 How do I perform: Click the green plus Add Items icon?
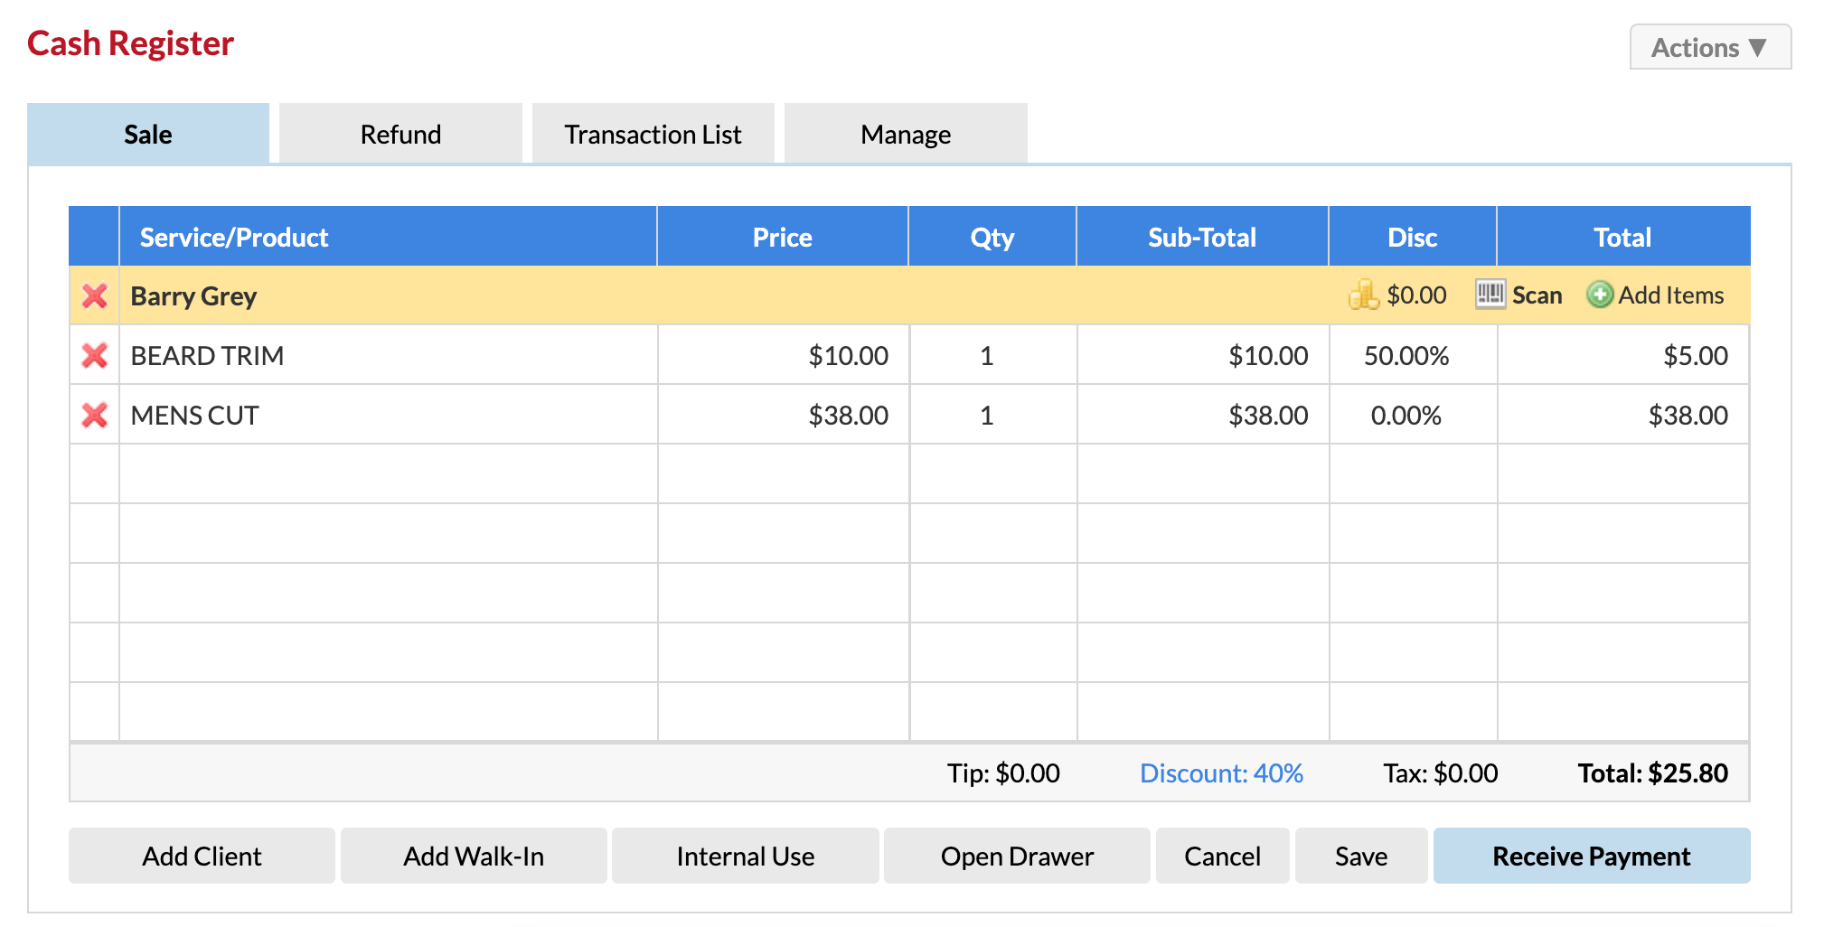[1600, 295]
